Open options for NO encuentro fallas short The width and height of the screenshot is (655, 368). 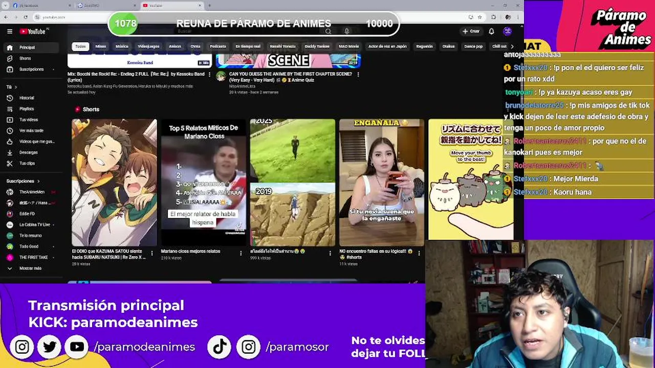[x=419, y=253]
